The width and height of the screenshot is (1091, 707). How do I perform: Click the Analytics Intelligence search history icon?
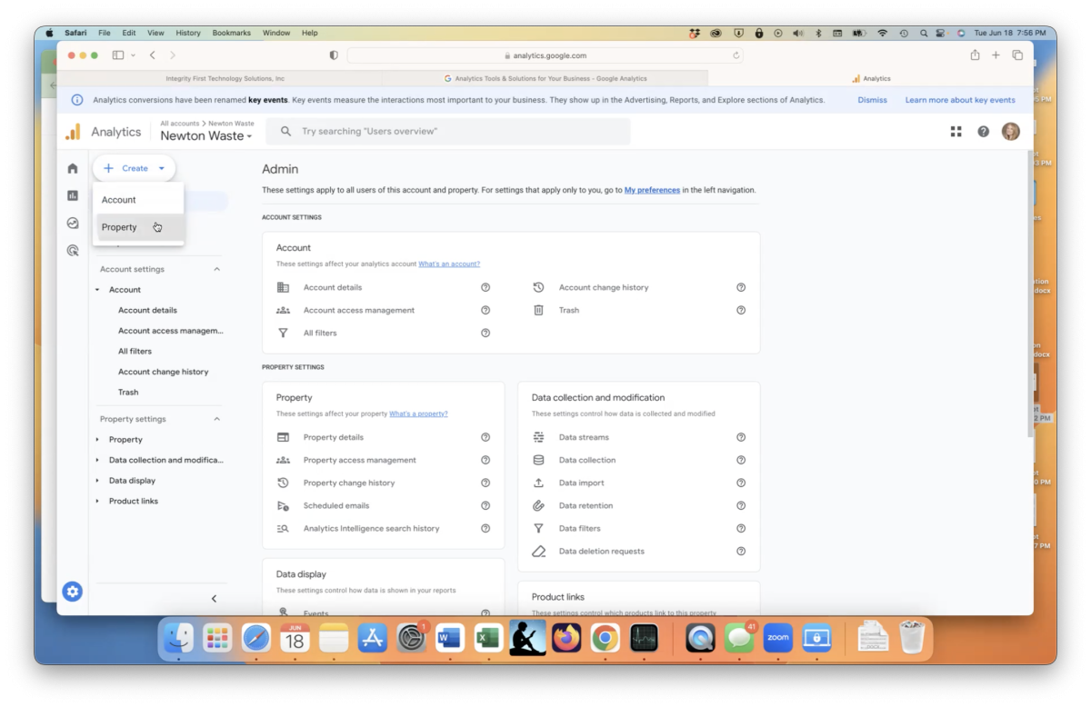click(x=283, y=527)
